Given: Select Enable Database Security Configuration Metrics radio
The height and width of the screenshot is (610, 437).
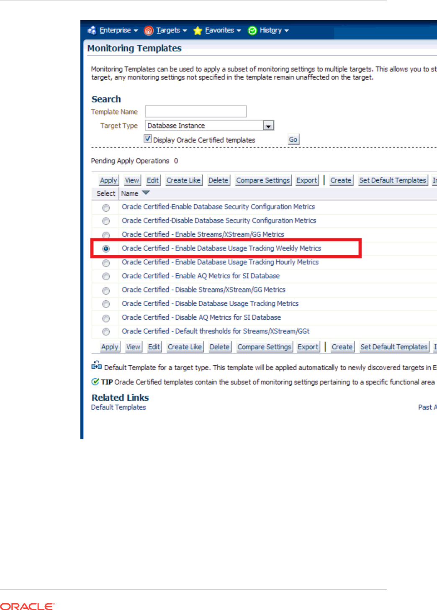Looking at the screenshot, I should click(x=106, y=208).
